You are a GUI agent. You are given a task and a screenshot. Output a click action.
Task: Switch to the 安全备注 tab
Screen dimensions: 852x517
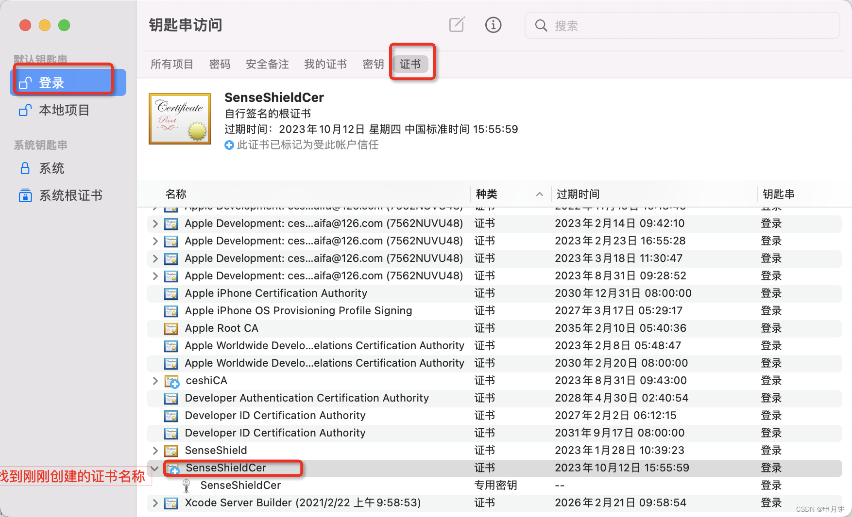[x=267, y=64]
